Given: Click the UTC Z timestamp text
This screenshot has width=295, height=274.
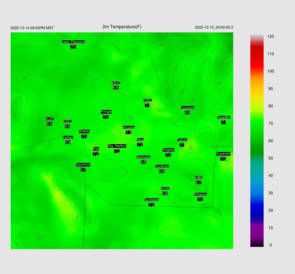Looking at the screenshot, I should coord(214,27).
